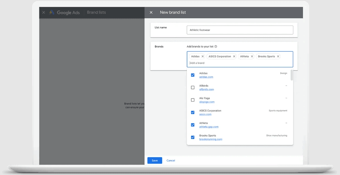
Task: Open the asics.com link
Action: click(x=205, y=115)
